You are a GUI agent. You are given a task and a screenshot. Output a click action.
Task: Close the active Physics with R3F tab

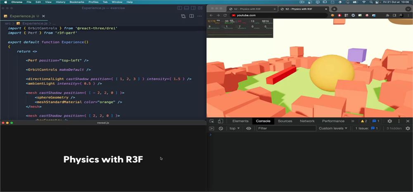point(326,9)
